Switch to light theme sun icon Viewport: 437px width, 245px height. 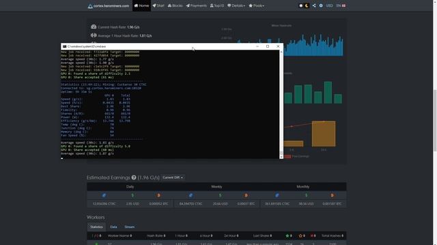pos(300,5)
